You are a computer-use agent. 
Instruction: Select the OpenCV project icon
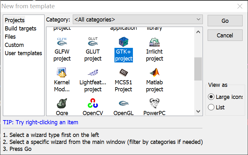93,103
